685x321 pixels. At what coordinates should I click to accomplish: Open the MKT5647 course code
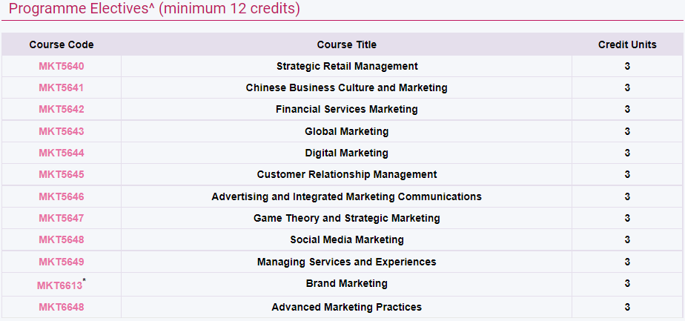coord(61,218)
